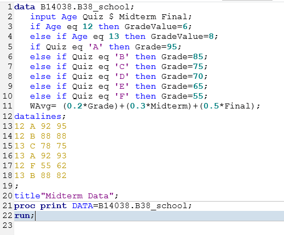Screen dimensions: 284x235
Task: Click the 'run;' statement on line 22
Action: (24, 216)
